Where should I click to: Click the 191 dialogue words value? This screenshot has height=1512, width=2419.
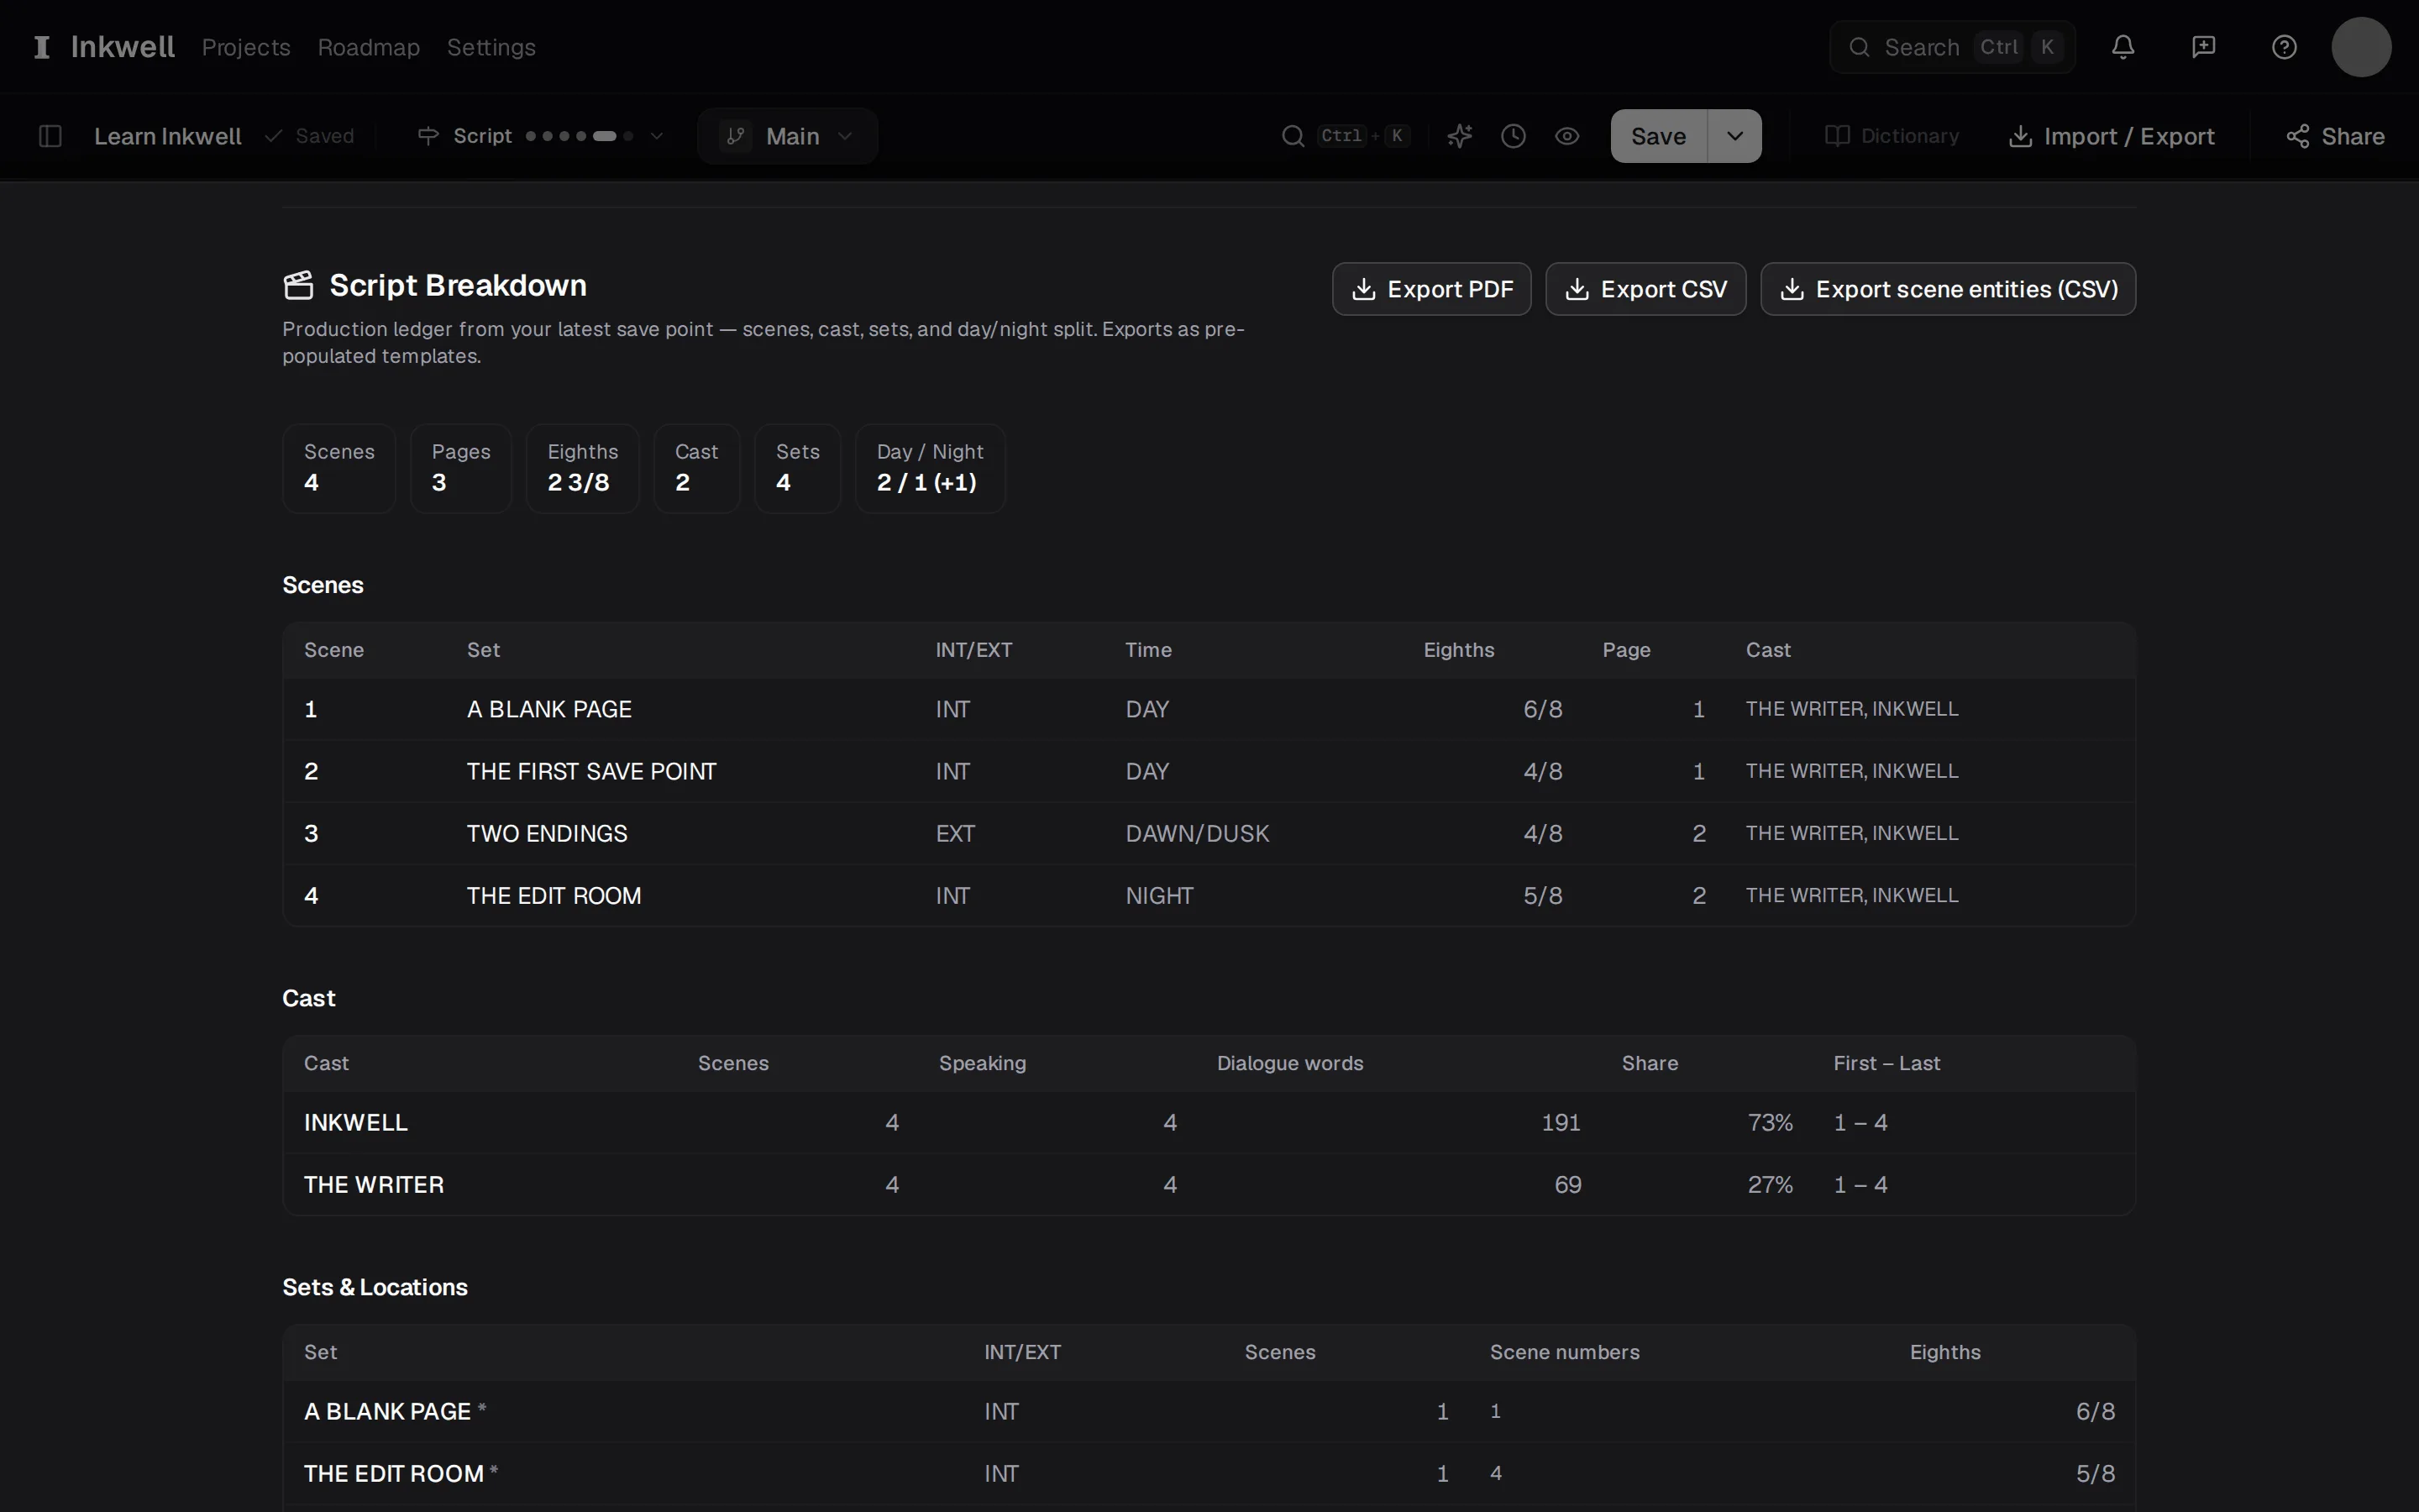pyautogui.click(x=1561, y=1122)
